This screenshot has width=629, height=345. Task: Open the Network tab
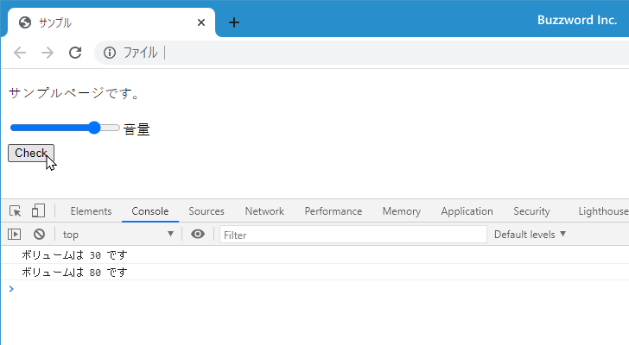[x=264, y=211]
